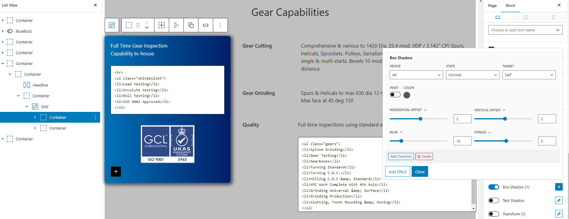
Task: Click the duplicate block icon in toolbar
Action: coord(191,25)
